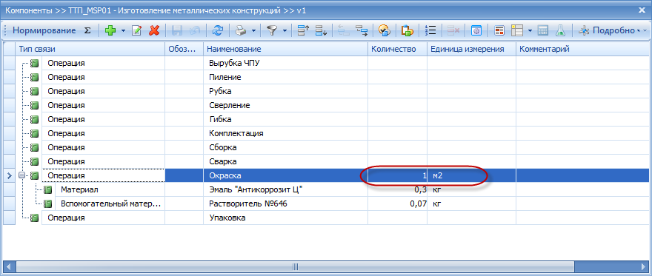Screen dimensions: 652x276
Task: Select the Упаковка cell
Action: [286, 218]
